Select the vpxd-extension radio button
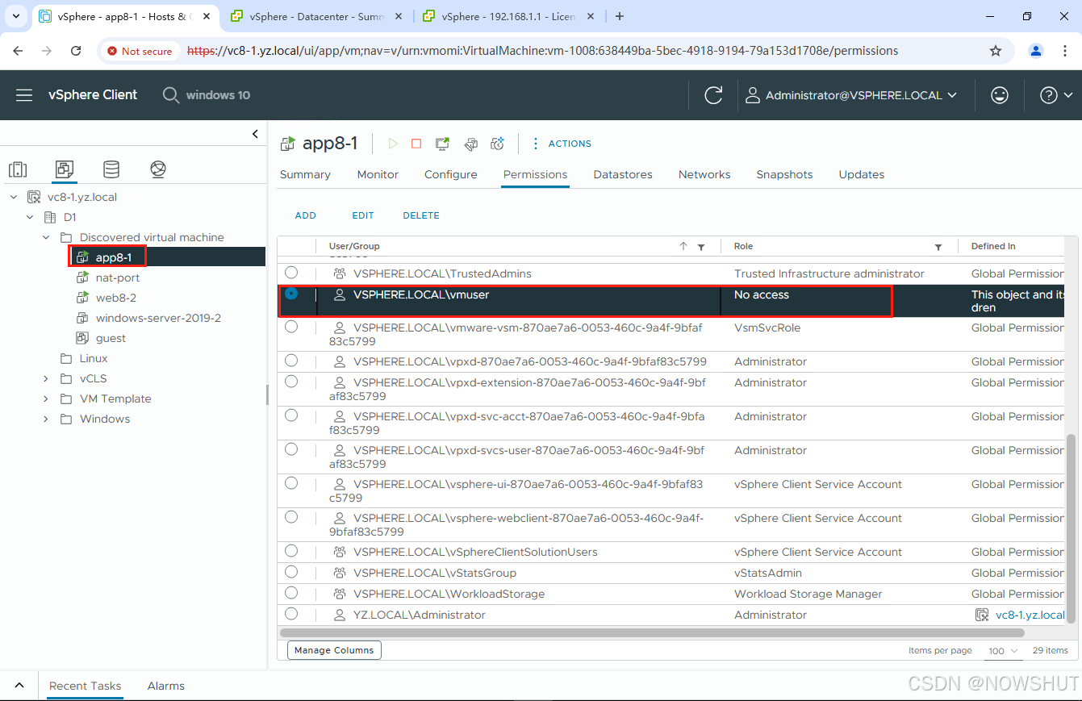 pos(291,382)
